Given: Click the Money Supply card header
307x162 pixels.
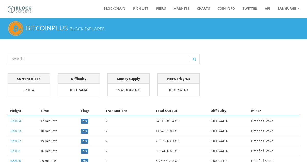Looking at the screenshot, I should tap(128, 79).
